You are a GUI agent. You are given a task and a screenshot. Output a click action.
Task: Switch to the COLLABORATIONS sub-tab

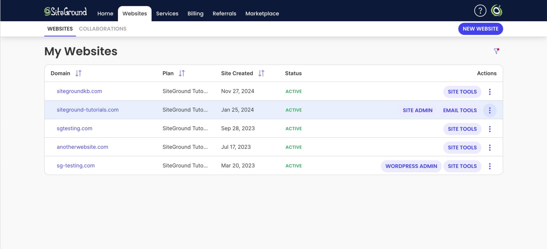[x=103, y=29]
